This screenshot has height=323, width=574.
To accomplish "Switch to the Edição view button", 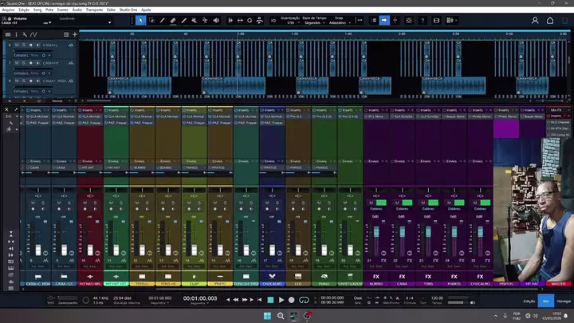I will (529, 301).
